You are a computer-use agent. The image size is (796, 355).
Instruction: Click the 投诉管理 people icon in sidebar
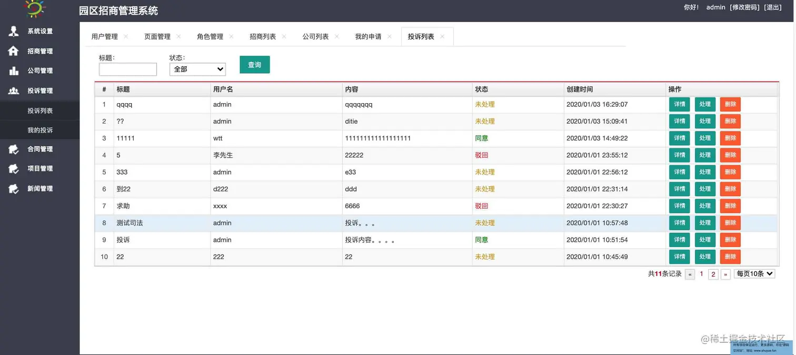(x=14, y=90)
